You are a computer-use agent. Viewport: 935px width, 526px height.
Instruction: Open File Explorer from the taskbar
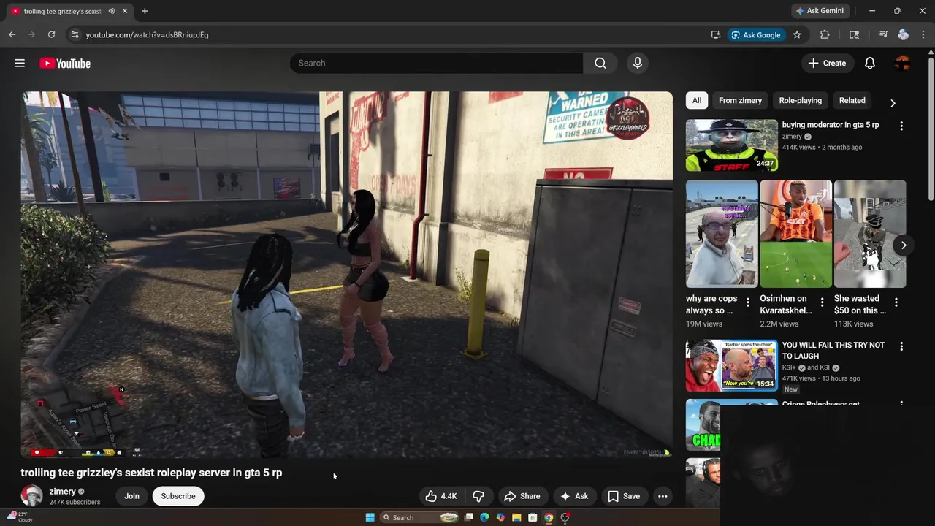pos(516,517)
